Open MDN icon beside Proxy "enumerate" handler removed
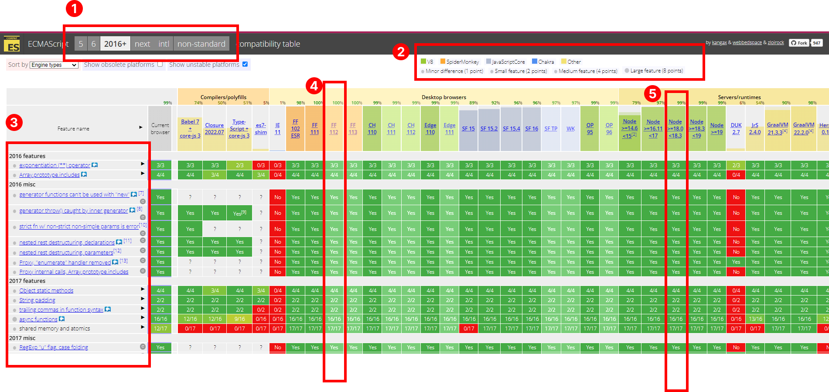 point(115,262)
